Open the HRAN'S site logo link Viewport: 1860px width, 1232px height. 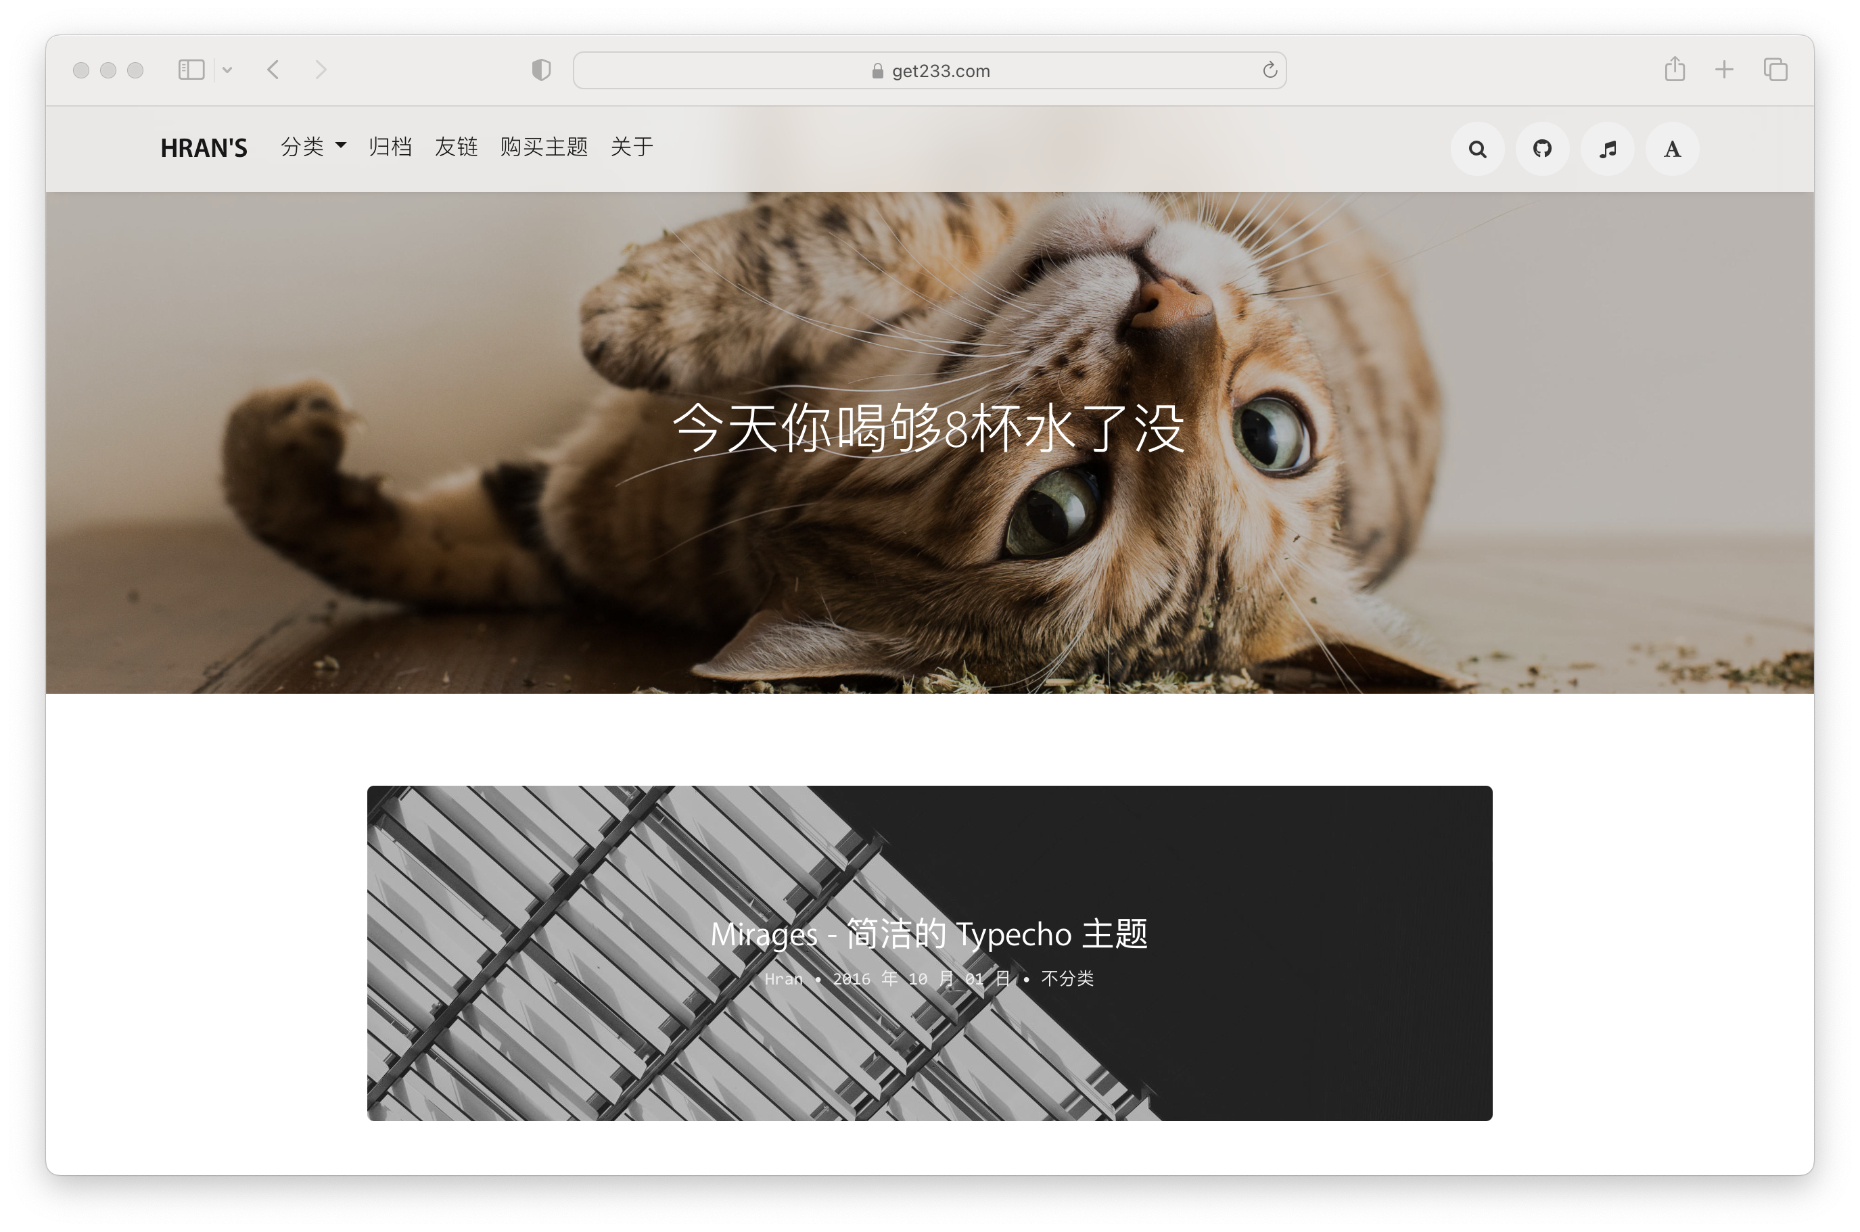[204, 147]
